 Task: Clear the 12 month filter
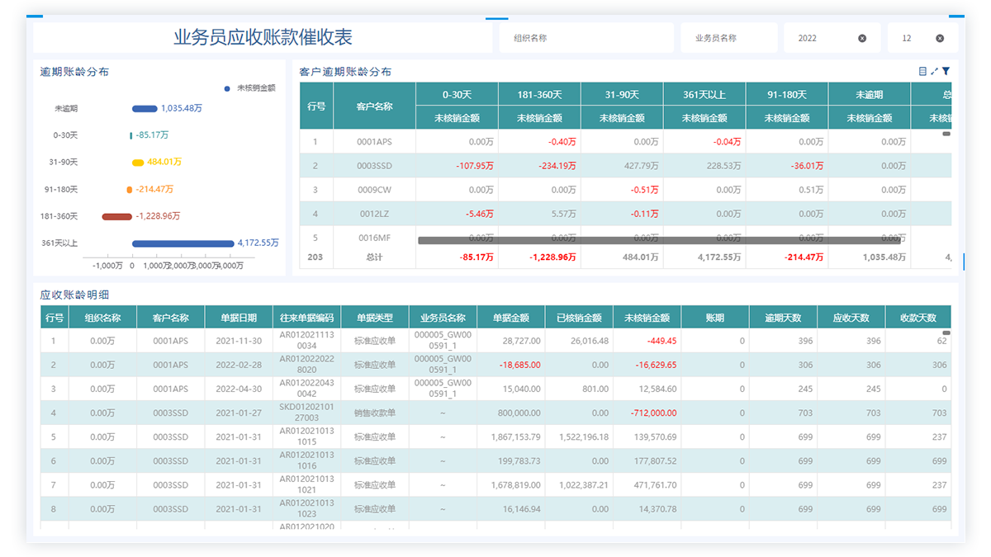940,38
